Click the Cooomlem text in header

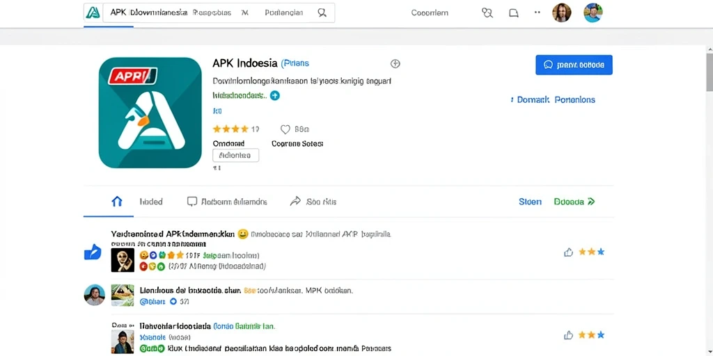coord(430,13)
